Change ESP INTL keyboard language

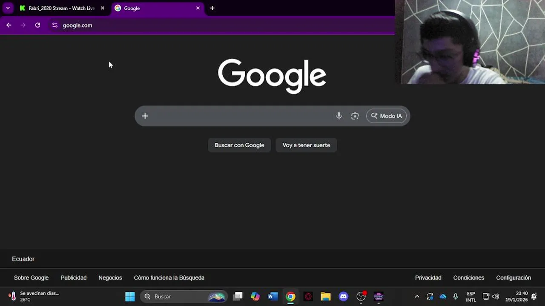471,297
